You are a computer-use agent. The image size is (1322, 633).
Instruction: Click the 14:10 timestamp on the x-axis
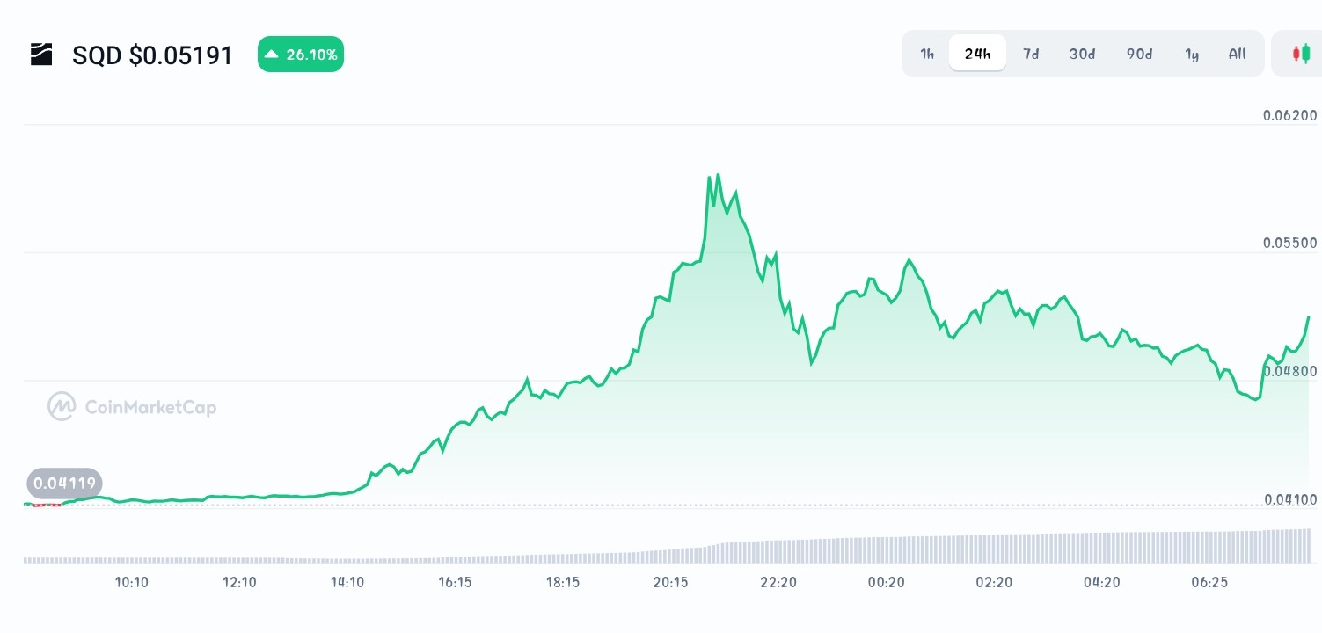point(347,582)
